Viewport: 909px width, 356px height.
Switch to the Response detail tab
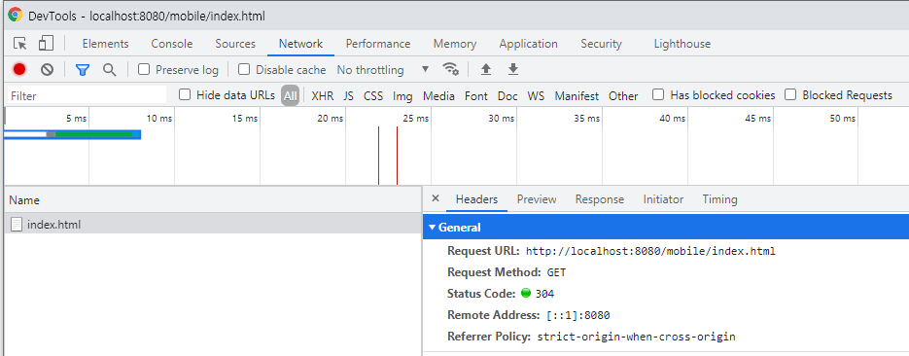600,199
